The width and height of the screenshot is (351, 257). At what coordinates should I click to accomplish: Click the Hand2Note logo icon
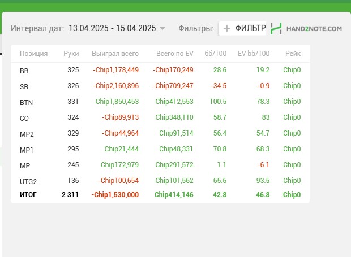tap(276, 29)
